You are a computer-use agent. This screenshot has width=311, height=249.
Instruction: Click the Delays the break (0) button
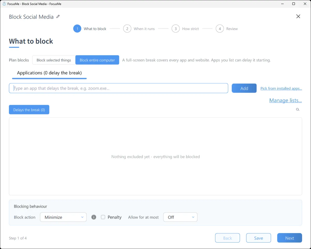(x=29, y=110)
